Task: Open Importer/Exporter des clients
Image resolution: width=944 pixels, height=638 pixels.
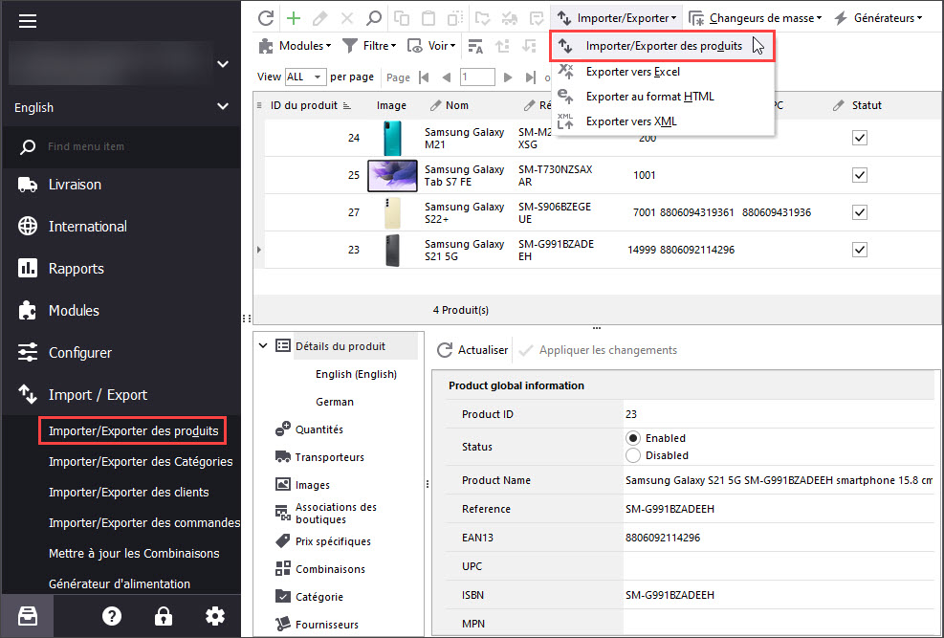Action: point(128,493)
